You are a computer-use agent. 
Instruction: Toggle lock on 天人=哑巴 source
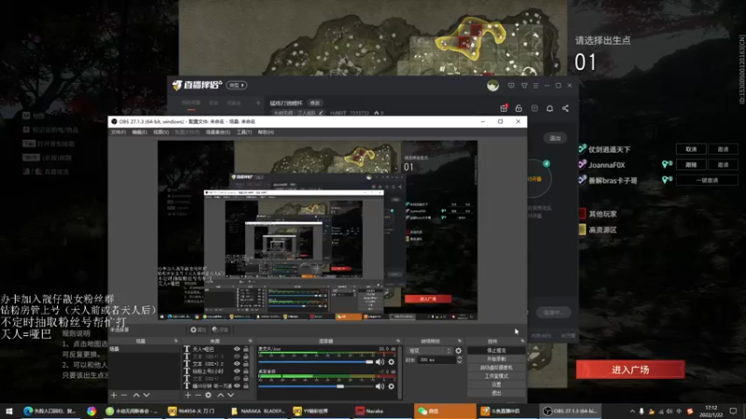(x=246, y=349)
